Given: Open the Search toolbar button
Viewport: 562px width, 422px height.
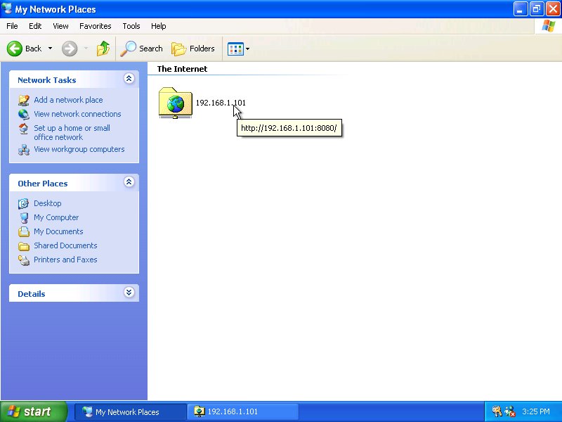Looking at the screenshot, I should (141, 49).
